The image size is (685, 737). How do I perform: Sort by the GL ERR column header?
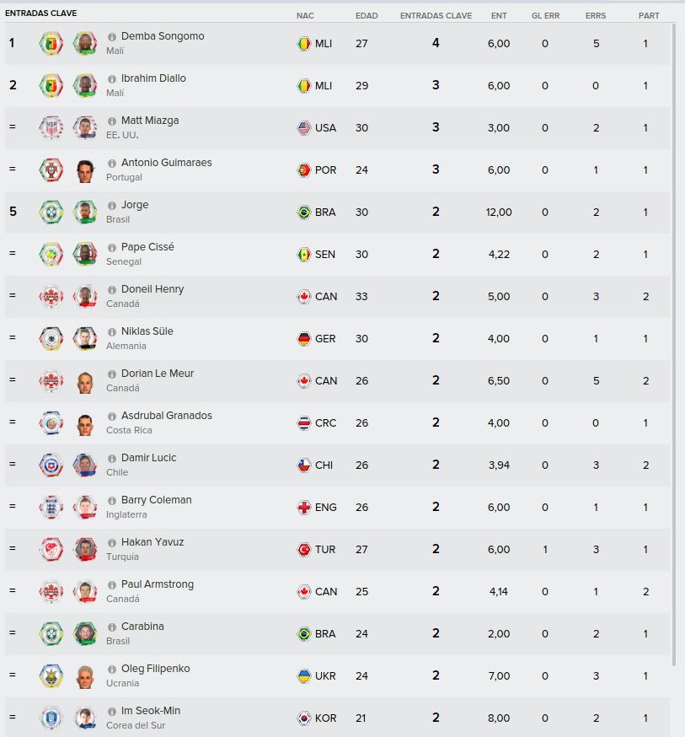click(546, 15)
